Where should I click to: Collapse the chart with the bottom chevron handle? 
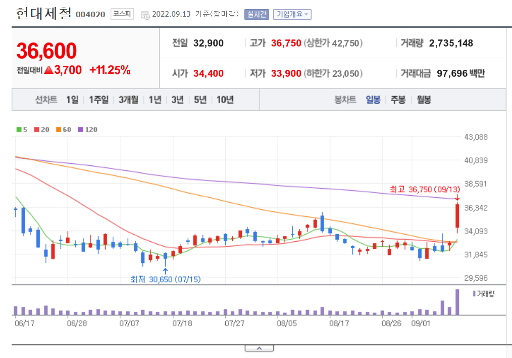pyautogui.click(x=259, y=348)
